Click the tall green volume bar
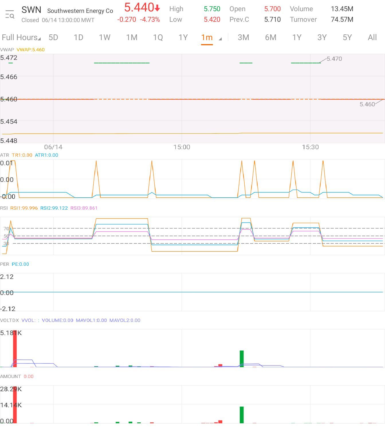Viewport: 385px width, 427px height. point(241,359)
